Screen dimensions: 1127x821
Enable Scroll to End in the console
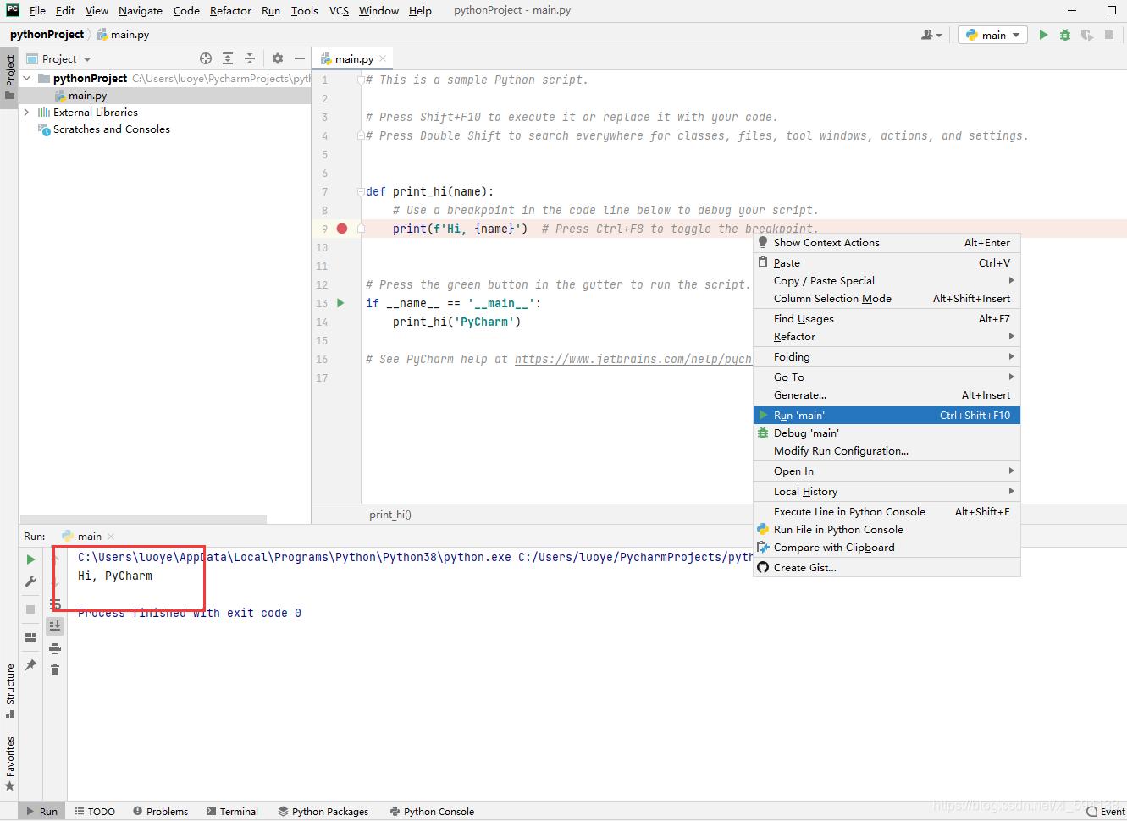pyautogui.click(x=55, y=625)
